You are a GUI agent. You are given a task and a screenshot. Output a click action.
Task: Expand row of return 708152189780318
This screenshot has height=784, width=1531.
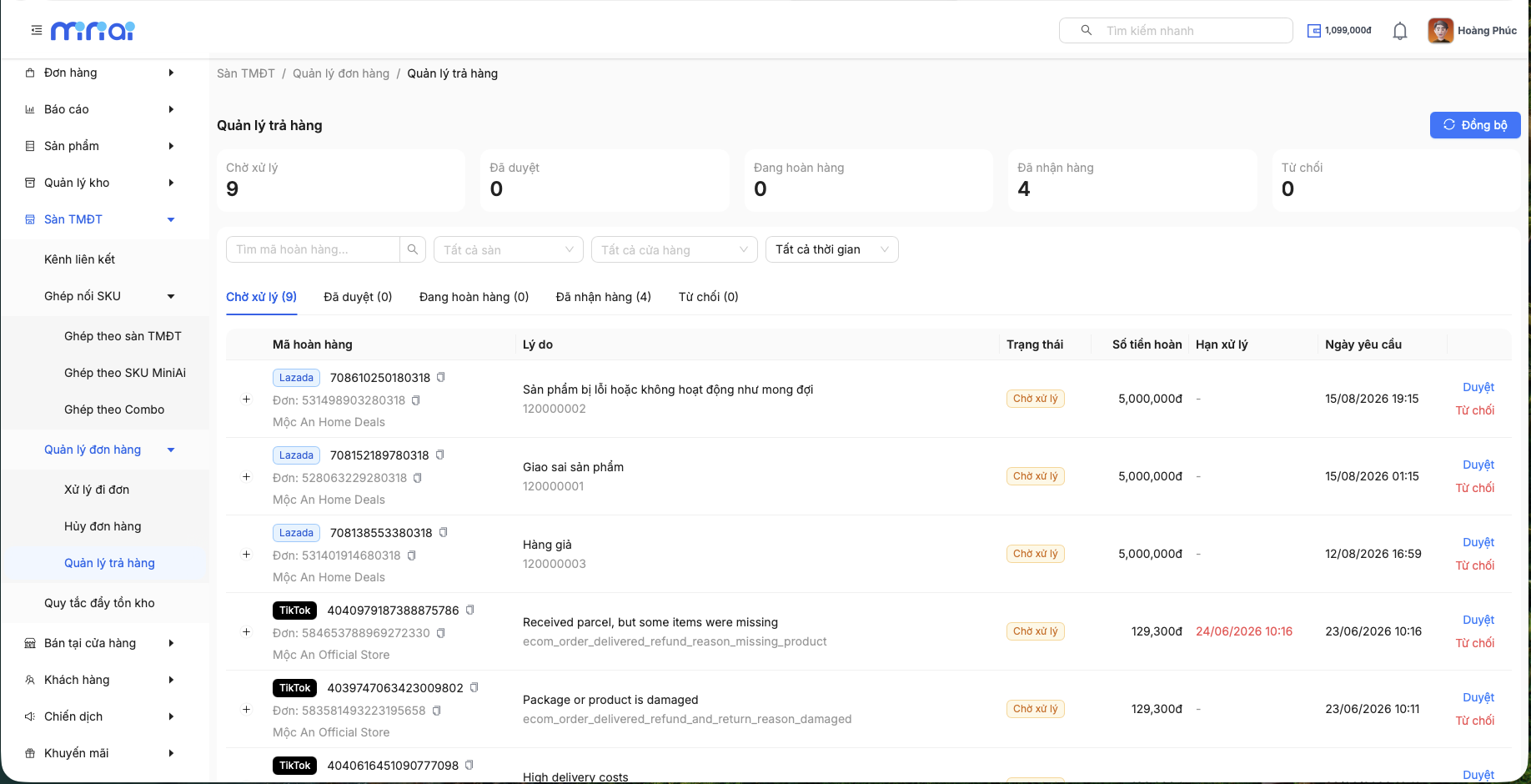(246, 476)
